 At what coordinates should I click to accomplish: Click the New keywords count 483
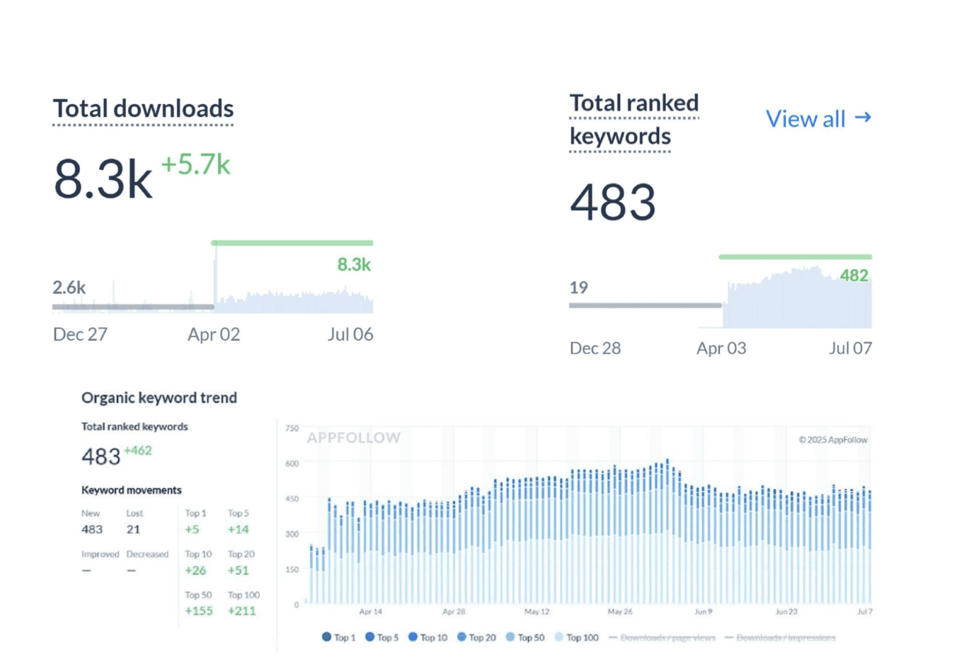click(92, 529)
